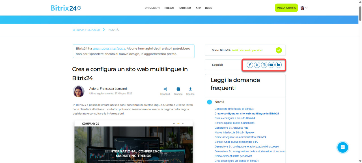Open 'Generatore BI: assegnazione delle autorizzazioni' link
362x163 pixels.
tap(250, 151)
